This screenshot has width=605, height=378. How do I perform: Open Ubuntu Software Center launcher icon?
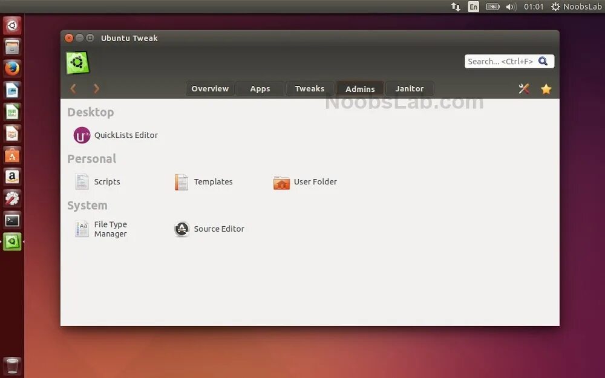pyautogui.click(x=12, y=155)
